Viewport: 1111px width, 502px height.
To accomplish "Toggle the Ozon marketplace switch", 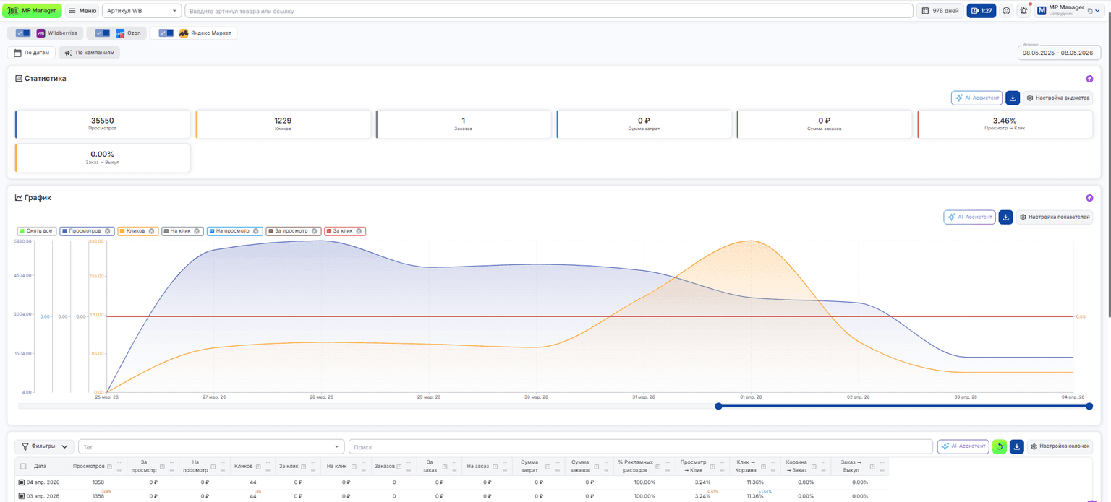I will 102,33.
